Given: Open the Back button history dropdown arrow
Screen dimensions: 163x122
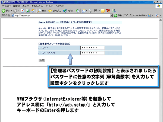Looking at the screenshot, I should pyautogui.click(x=11, y=11).
